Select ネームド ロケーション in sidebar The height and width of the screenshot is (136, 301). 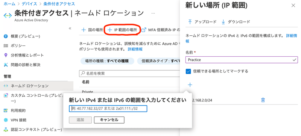36,86
